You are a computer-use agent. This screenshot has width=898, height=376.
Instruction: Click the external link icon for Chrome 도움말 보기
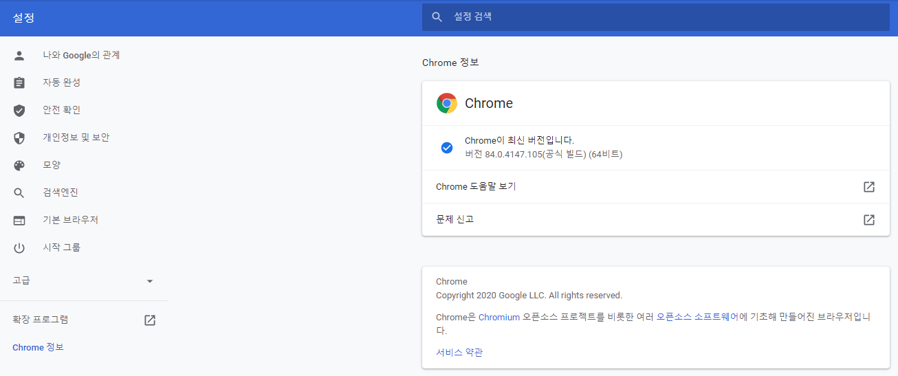click(x=869, y=187)
